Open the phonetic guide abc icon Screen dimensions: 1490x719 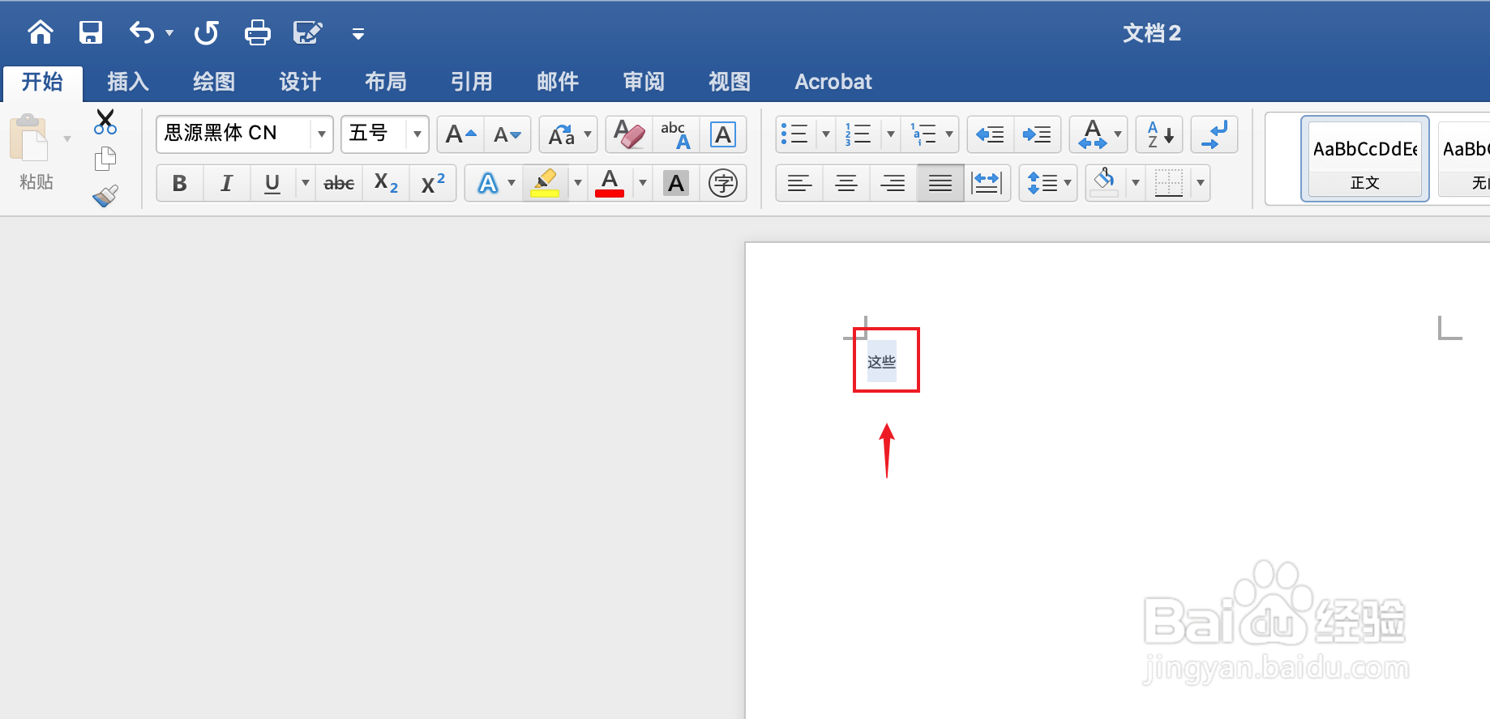pyautogui.click(x=675, y=134)
